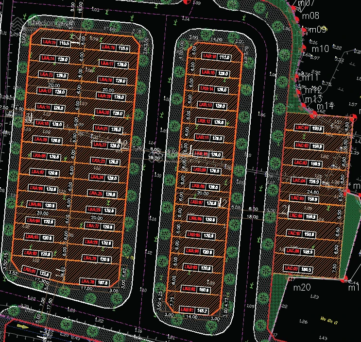Click the LKA:02 lot label

click(x=31, y=253)
